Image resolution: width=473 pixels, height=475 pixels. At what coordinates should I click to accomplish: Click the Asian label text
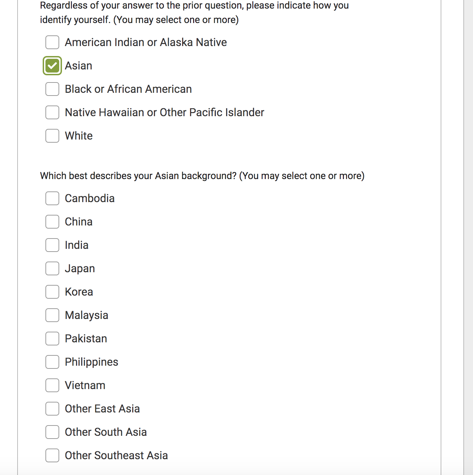point(78,66)
